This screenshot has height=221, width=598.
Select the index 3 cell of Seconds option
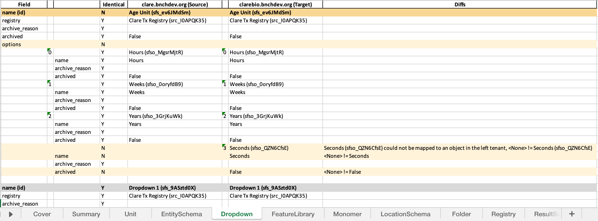(225, 148)
